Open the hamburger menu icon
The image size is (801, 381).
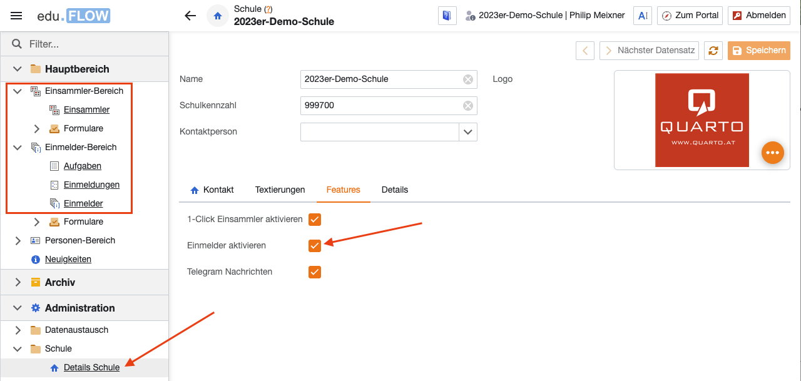point(16,16)
